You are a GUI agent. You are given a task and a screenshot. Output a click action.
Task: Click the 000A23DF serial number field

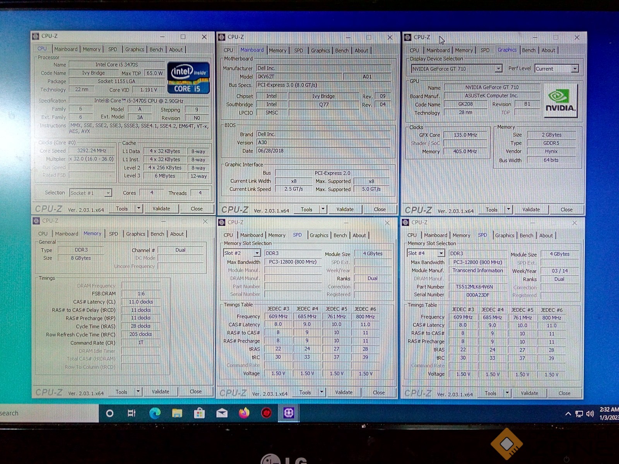pyautogui.click(x=478, y=295)
